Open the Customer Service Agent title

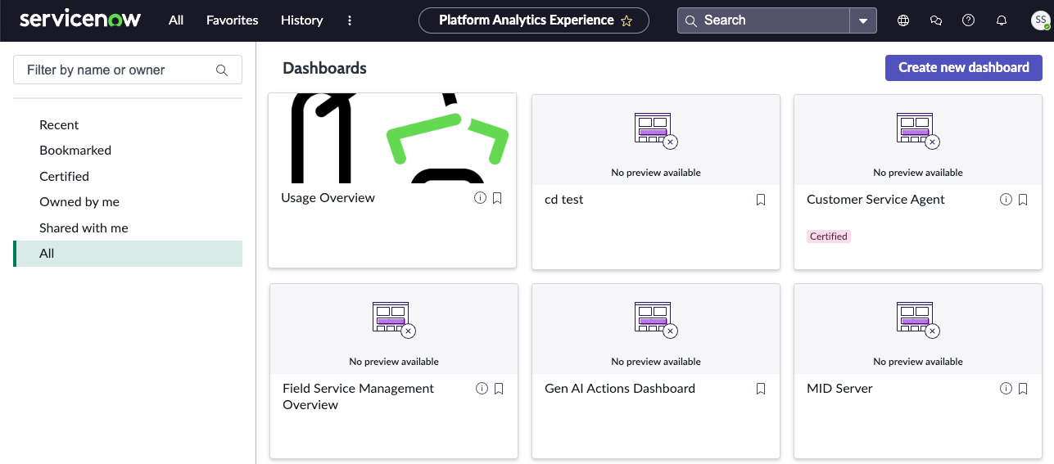coord(875,200)
